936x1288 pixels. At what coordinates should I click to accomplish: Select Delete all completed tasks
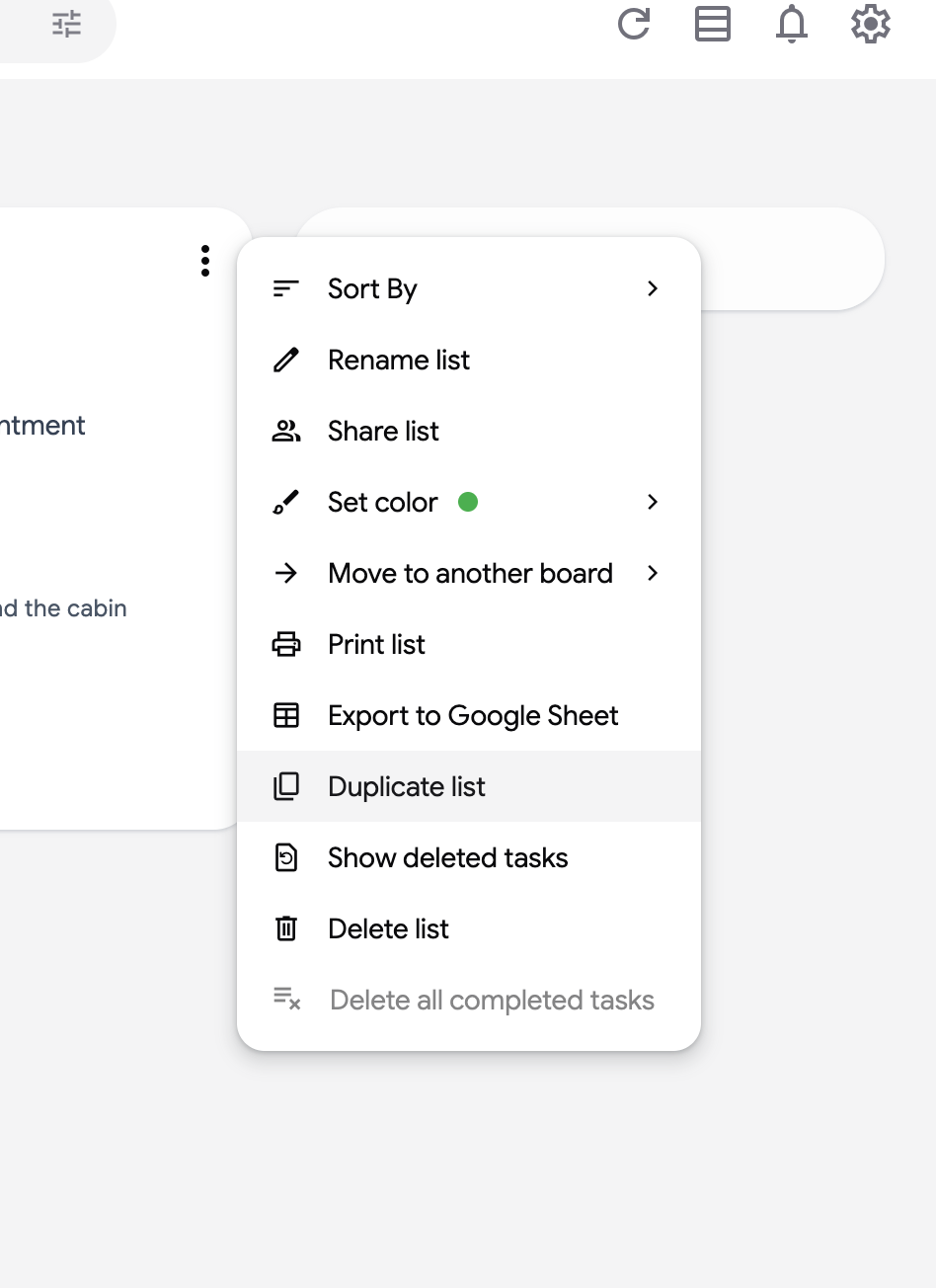pos(469,1000)
